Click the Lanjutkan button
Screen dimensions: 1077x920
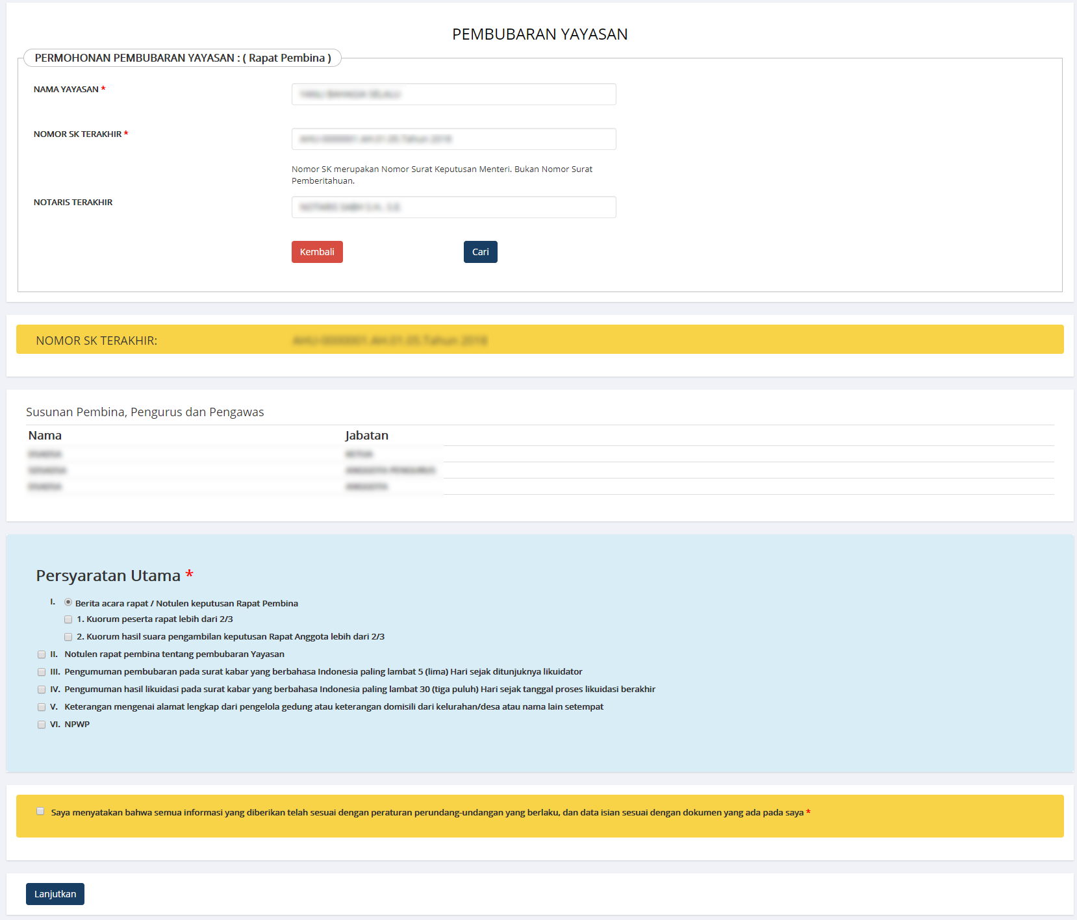tap(55, 894)
